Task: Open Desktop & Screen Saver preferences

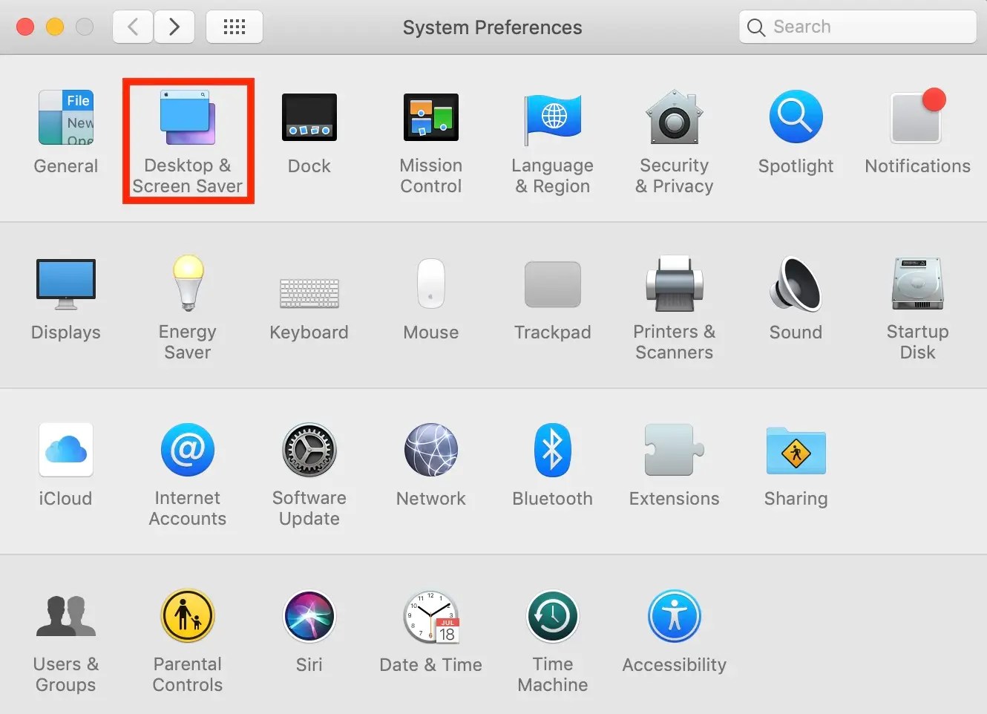Action: point(188,119)
